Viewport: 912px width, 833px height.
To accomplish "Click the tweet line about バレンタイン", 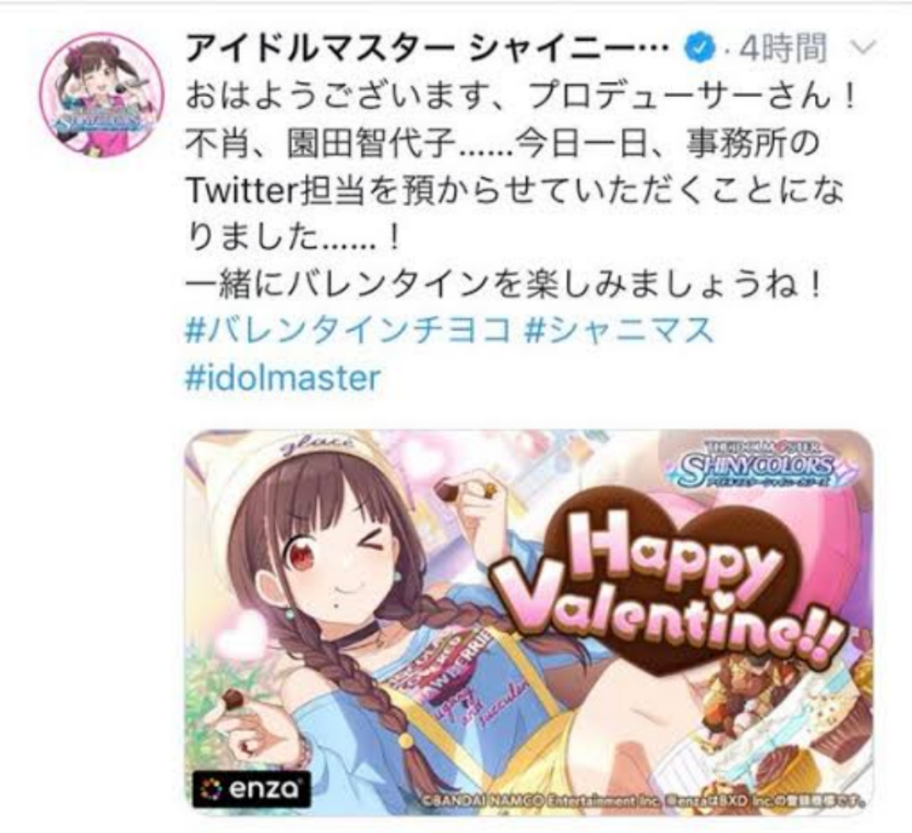I will (x=504, y=284).
